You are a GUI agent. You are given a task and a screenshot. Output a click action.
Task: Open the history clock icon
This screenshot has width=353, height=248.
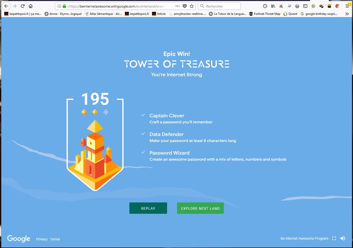pyautogui.click(x=265, y=6)
